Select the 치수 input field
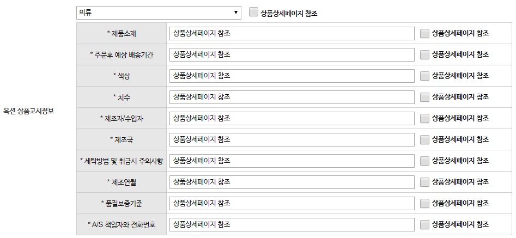Viewport: 516px width, 238px height. 292,97
